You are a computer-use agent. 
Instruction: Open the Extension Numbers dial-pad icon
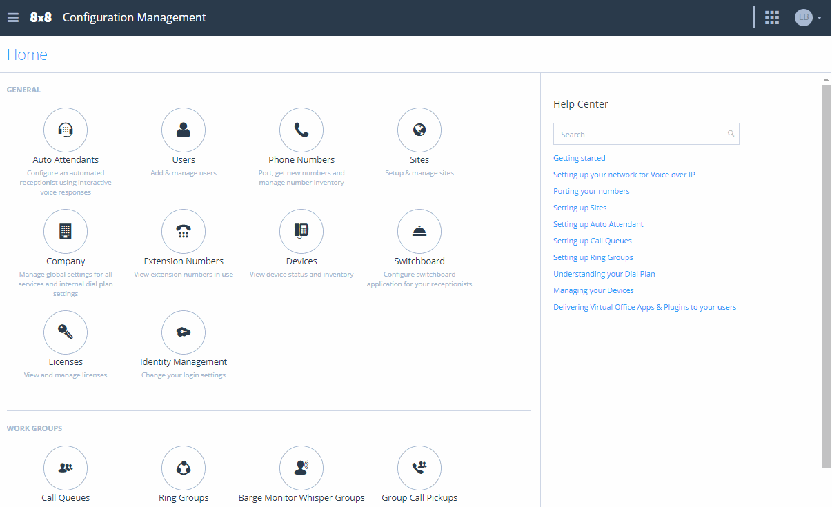pyautogui.click(x=184, y=231)
